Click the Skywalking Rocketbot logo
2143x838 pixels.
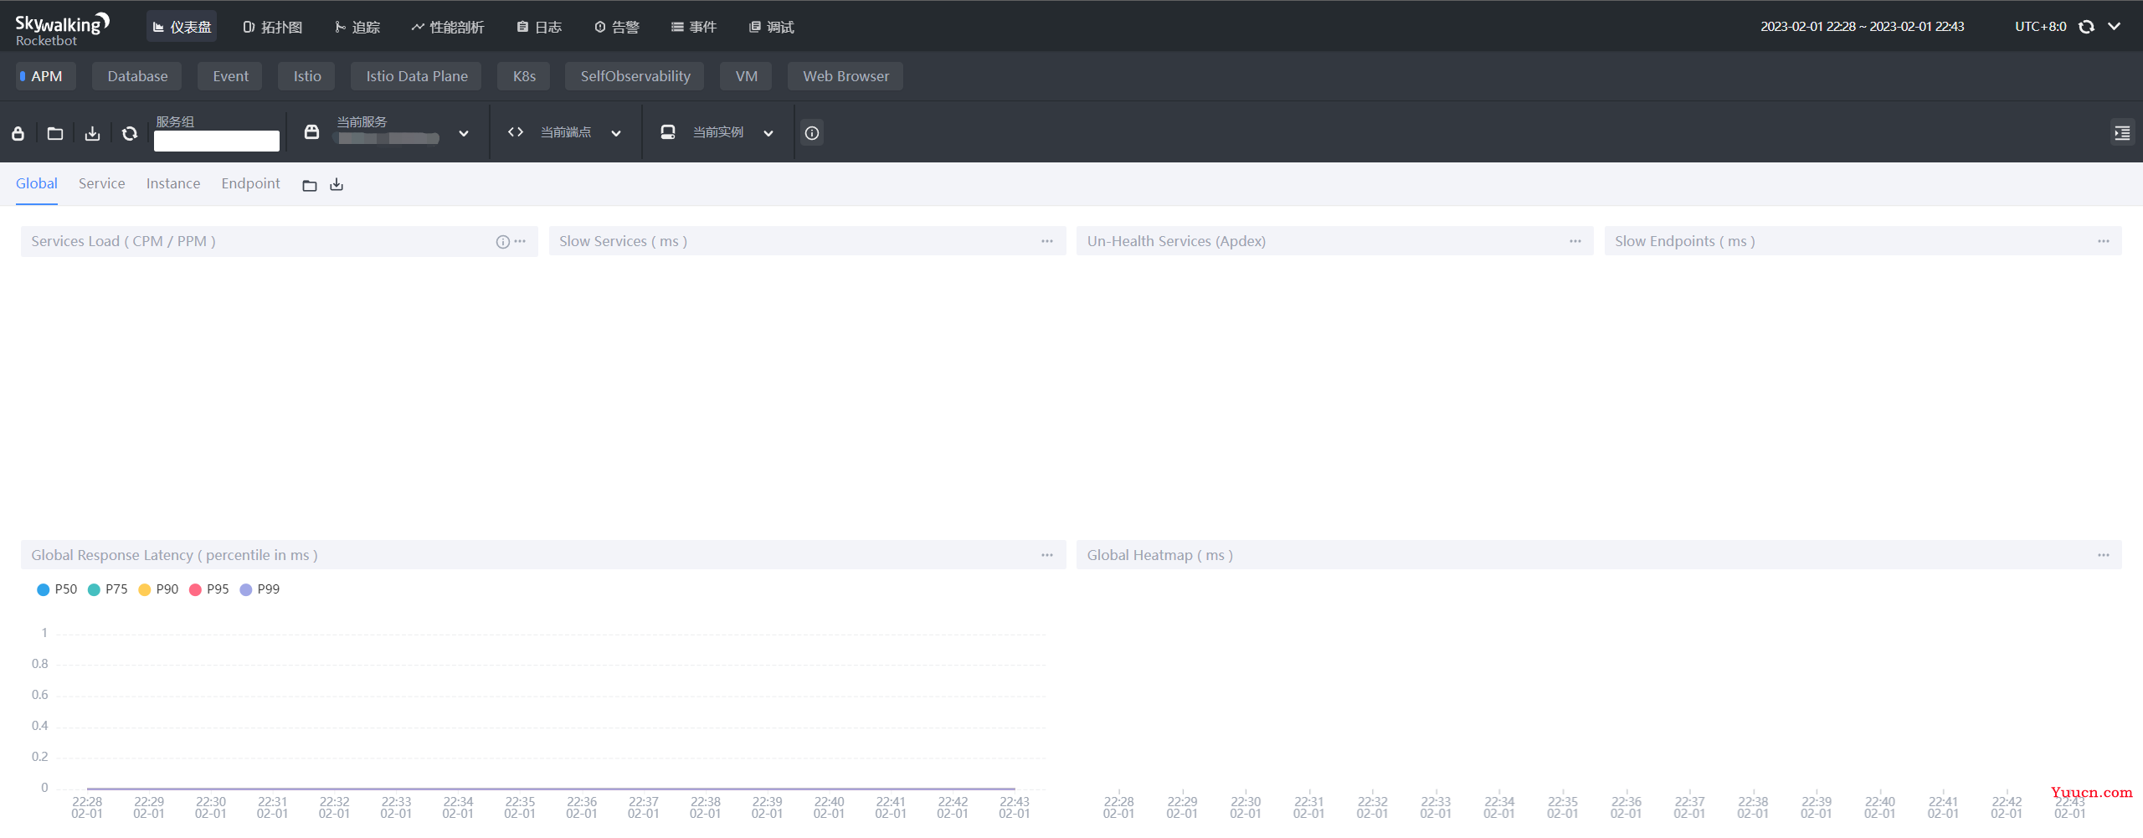pos(62,28)
